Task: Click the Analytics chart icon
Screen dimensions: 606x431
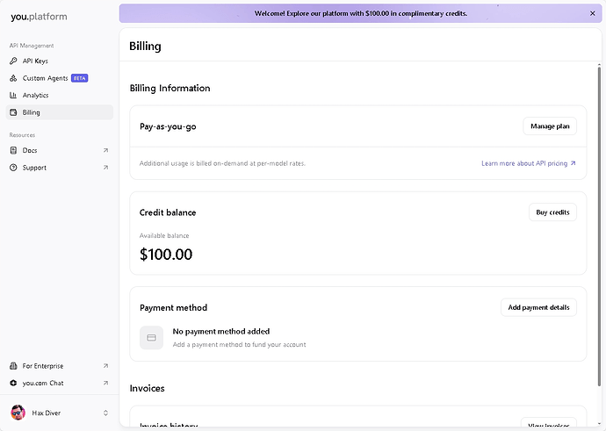Action: [13, 95]
